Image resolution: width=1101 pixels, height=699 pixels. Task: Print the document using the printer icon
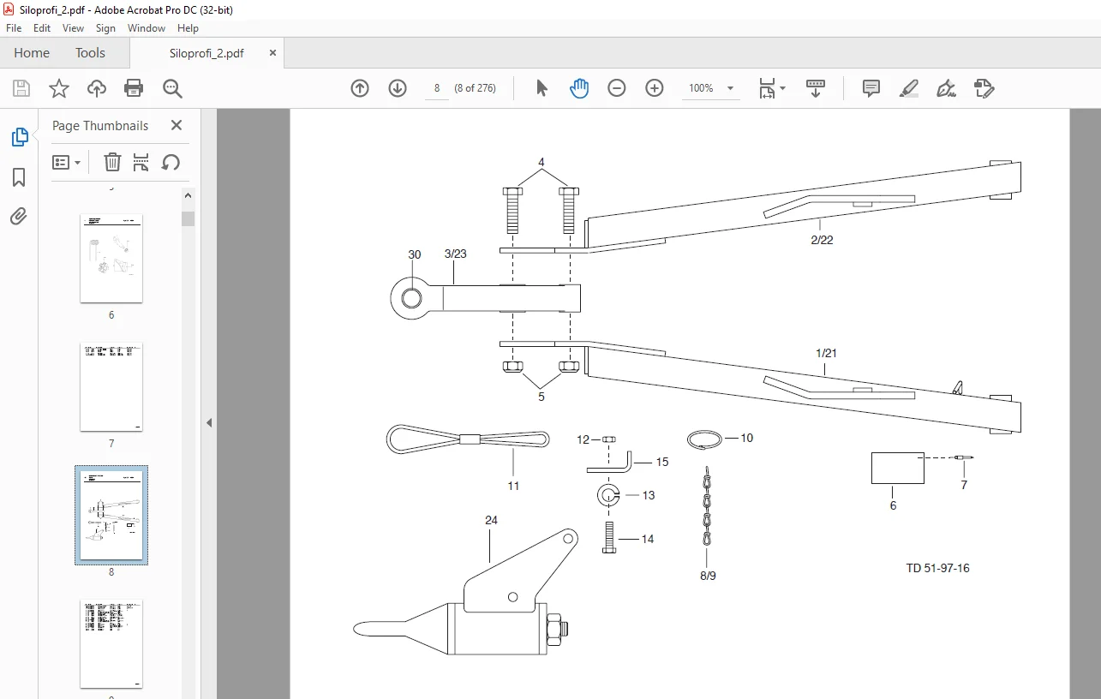coord(134,88)
